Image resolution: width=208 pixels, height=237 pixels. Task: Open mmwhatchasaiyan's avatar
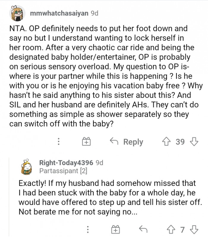17,14
